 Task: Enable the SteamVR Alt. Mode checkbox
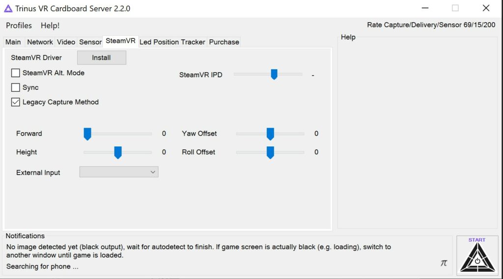coord(16,73)
